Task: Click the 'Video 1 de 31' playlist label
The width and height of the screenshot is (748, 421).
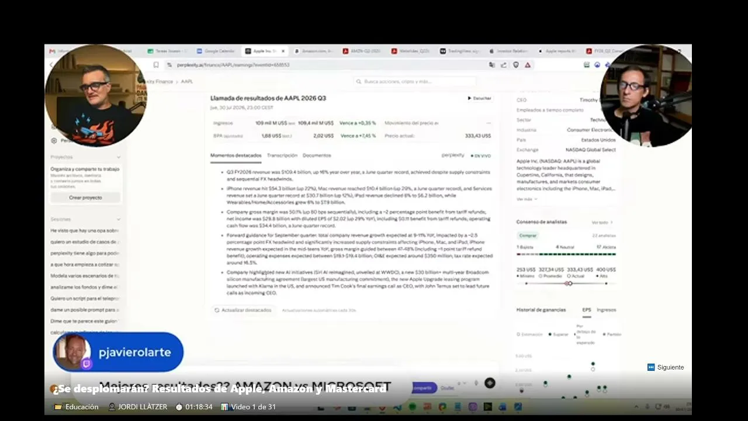Action: pyautogui.click(x=248, y=407)
